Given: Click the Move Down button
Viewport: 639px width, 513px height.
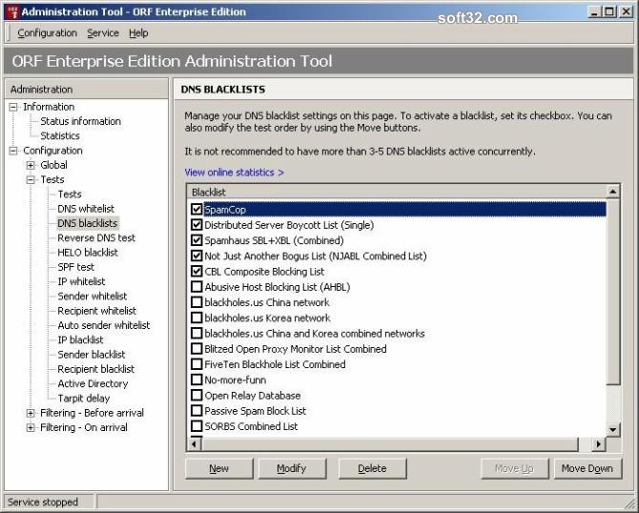Looking at the screenshot, I should point(587,468).
